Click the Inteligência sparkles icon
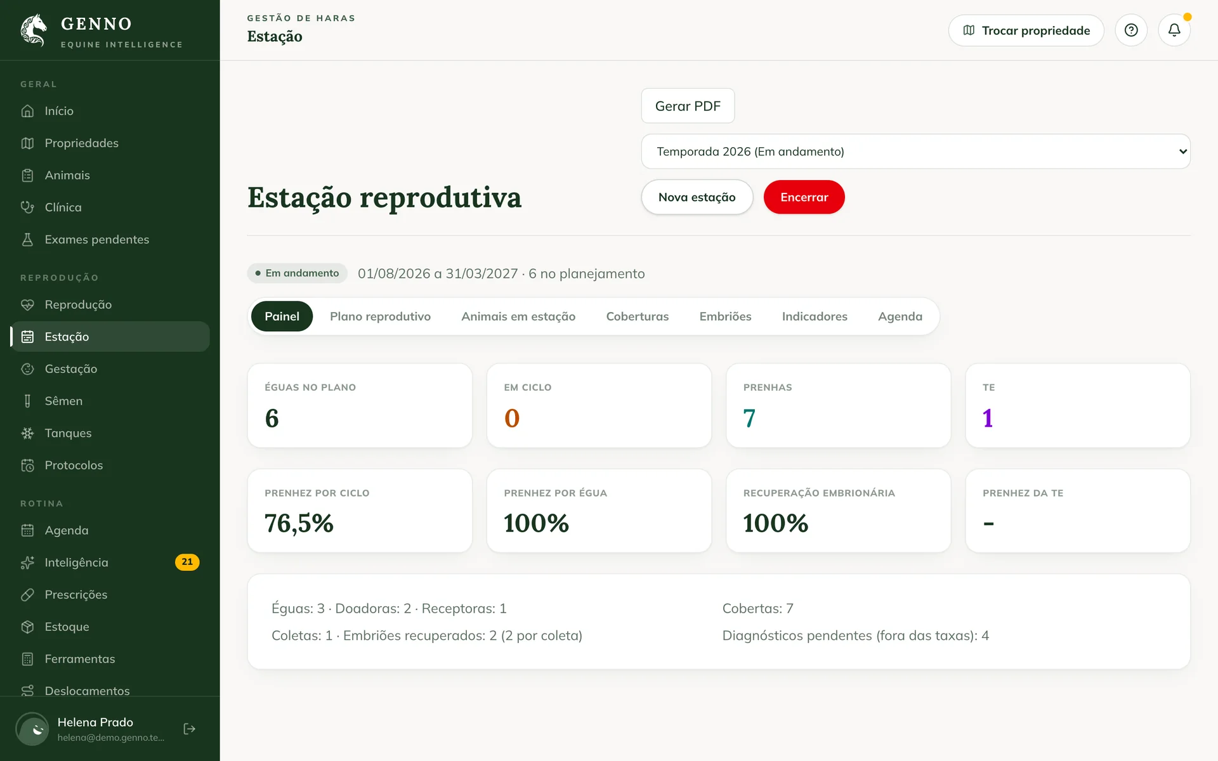This screenshot has width=1218, height=761. tap(27, 563)
